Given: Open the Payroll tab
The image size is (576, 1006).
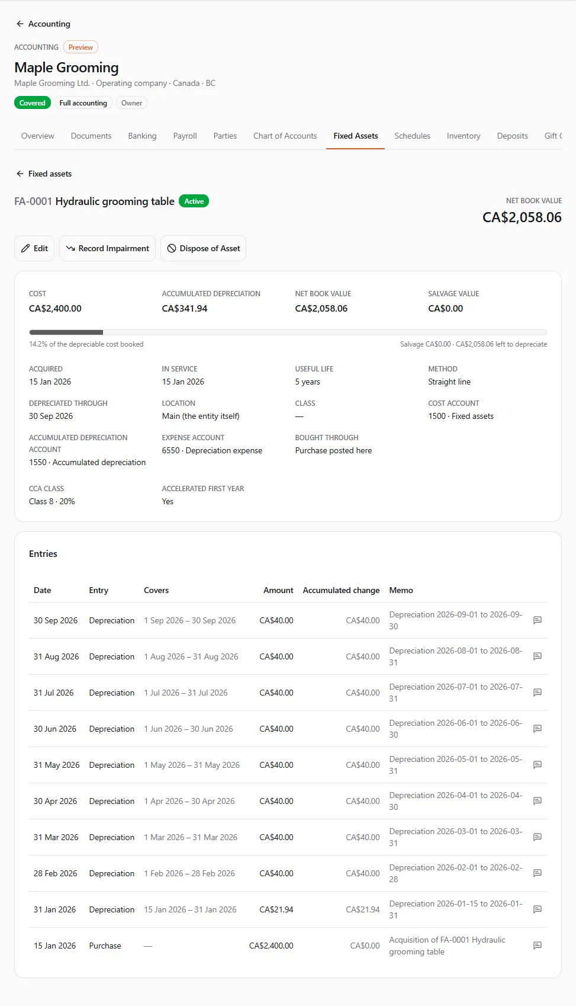Looking at the screenshot, I should pos(185,136).
